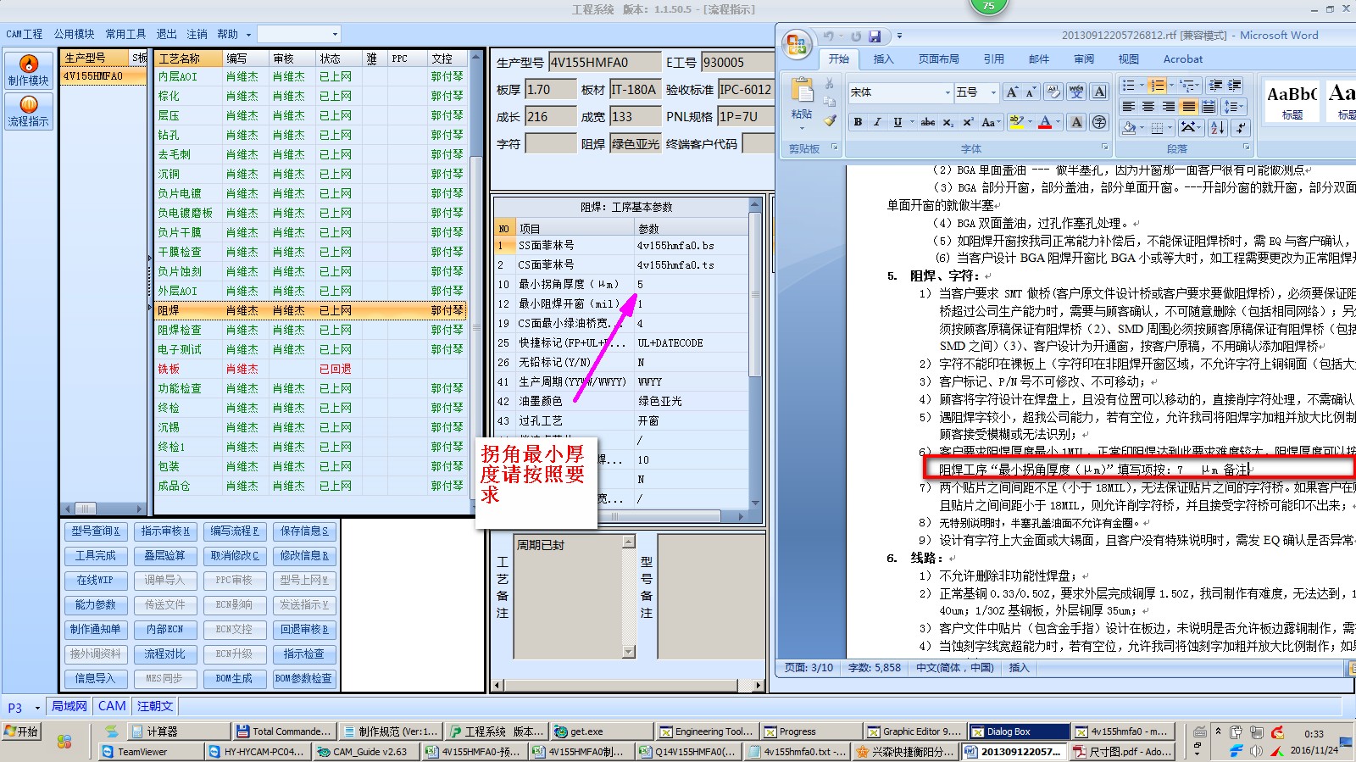Open multilevel list dropdown
The image size is (1356, 762).
1190,86
